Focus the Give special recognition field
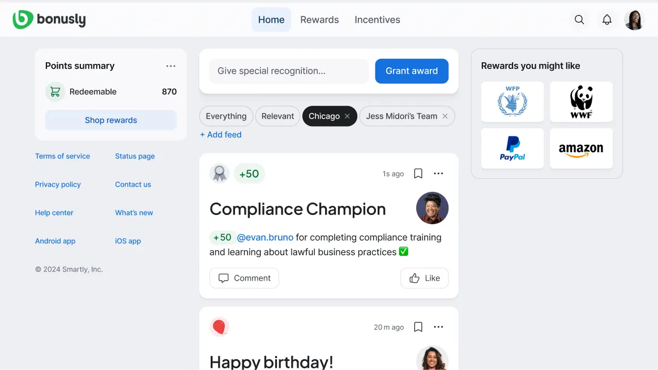Screen dimensions: 658x370 coord(289,71)
